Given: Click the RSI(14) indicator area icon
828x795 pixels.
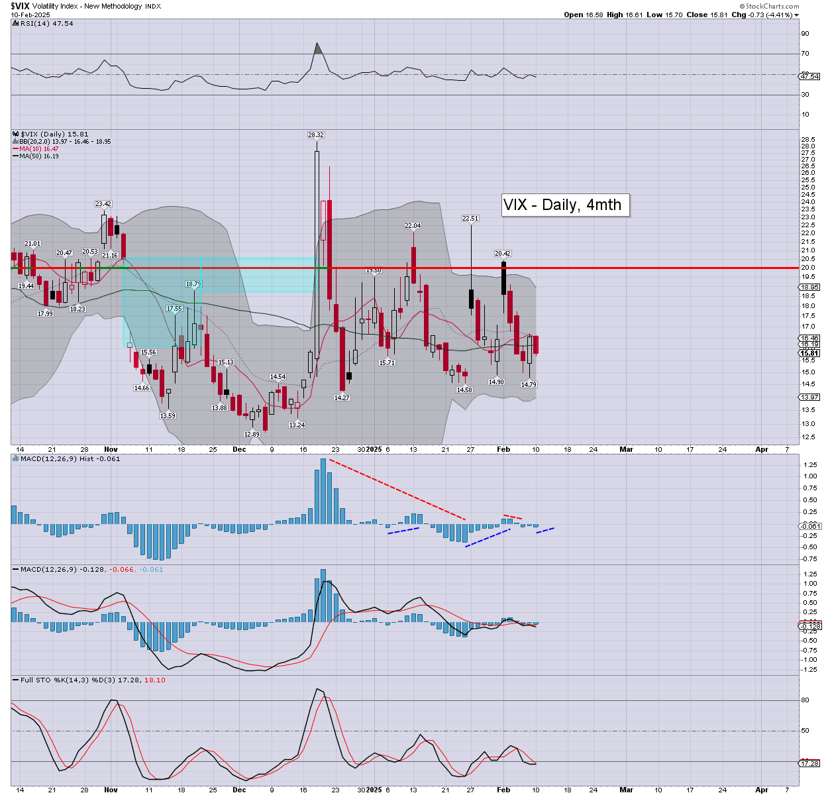Looking at the screenshot, I should point(16,24).
